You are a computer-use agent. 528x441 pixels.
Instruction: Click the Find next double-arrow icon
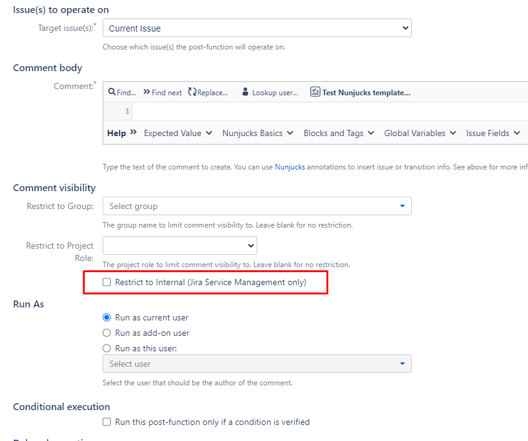(x=147, y=92)
